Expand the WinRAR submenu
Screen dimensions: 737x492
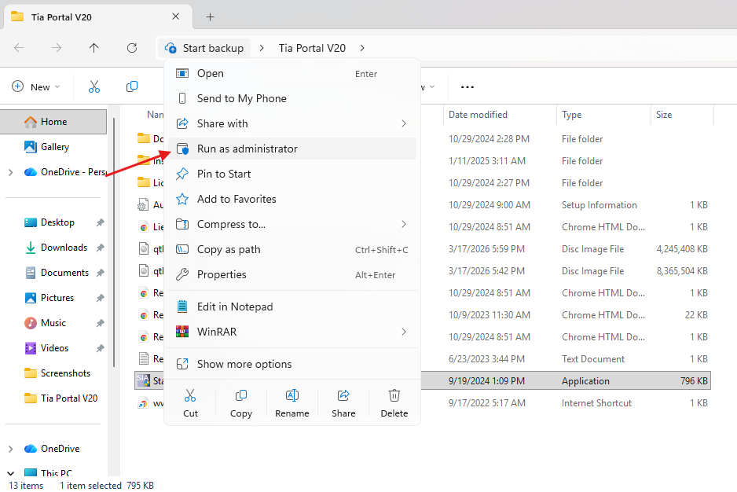click(x=403, y=332)
